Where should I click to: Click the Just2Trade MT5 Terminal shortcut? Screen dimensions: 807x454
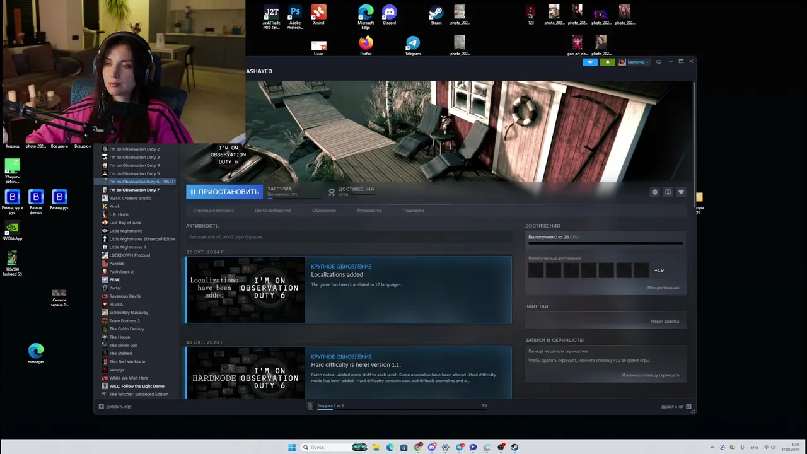[271, 17]
